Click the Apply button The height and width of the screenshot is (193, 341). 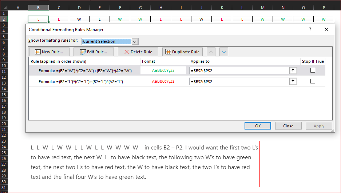click(319, 126)
